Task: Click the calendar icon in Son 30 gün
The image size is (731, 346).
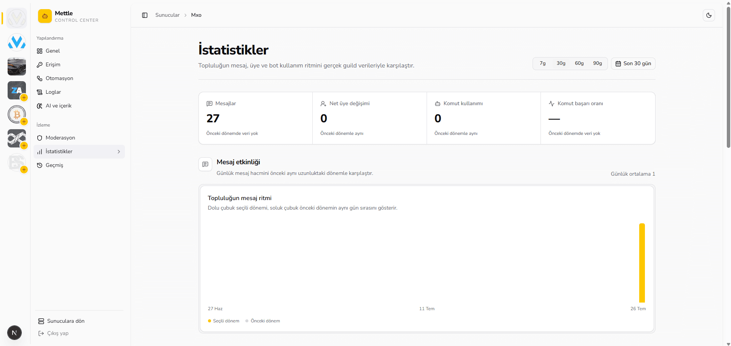Action: click(x=618, y=64)
